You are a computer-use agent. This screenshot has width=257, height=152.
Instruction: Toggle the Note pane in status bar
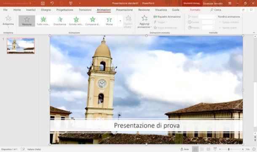click(185, 149)
